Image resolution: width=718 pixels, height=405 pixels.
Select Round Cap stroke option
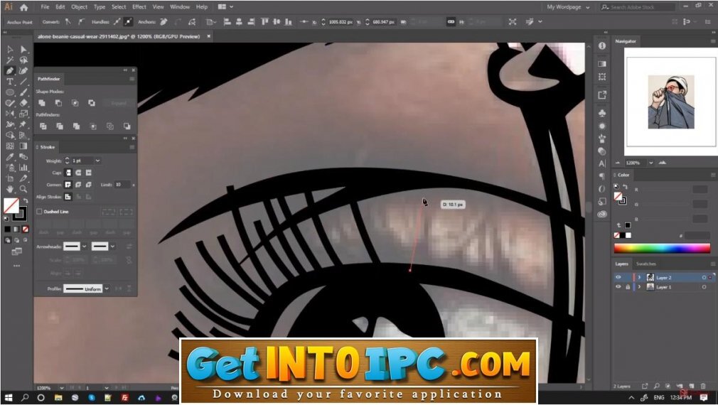(x=78, y=173)
